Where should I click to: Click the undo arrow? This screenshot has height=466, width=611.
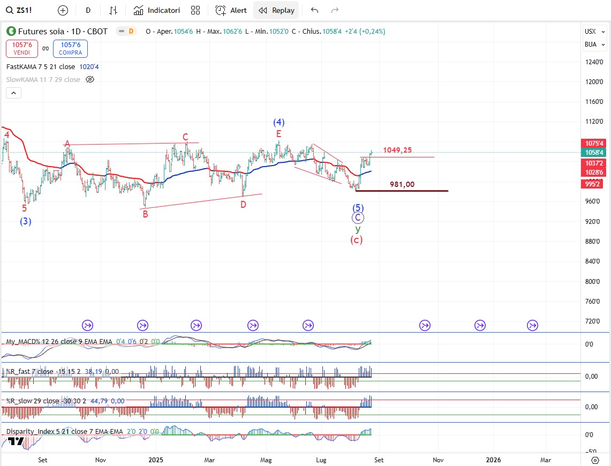click(x=314, y=10)
